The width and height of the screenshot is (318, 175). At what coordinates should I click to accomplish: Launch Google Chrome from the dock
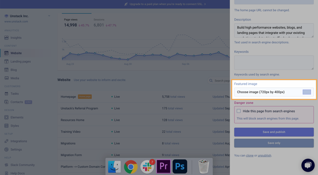131,167
